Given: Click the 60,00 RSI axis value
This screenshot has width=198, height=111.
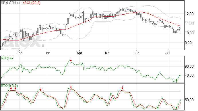Looking at the screenshot, I should [x=189, y=67].
